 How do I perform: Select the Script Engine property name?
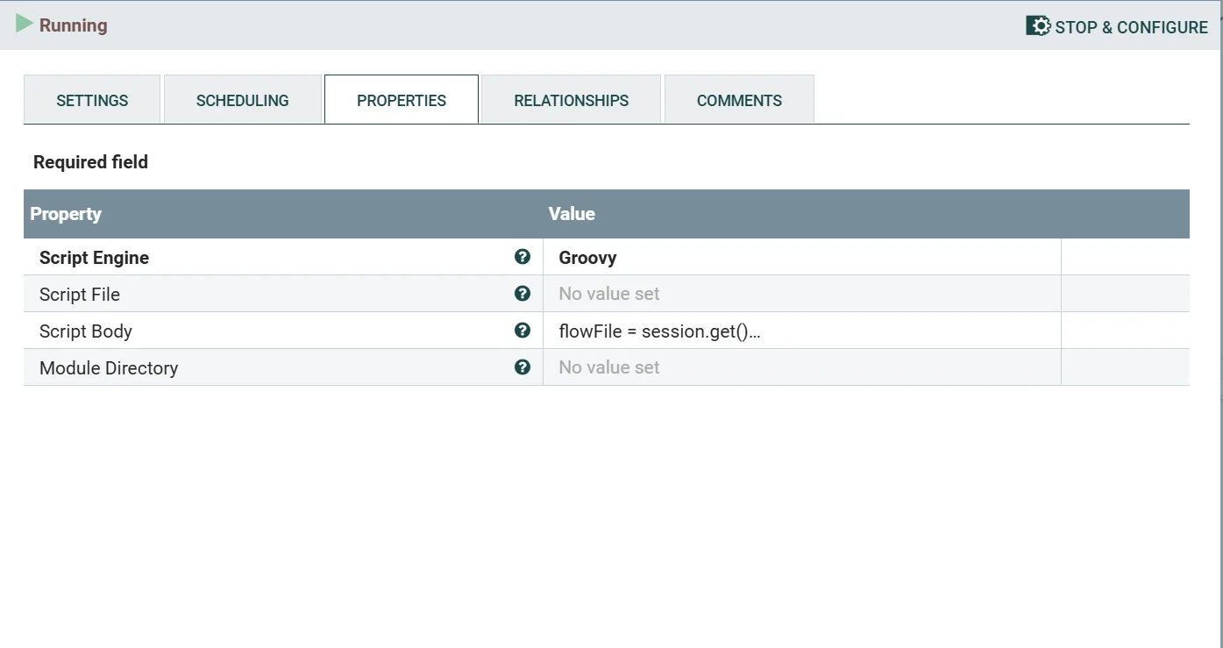tap(94, 258)
